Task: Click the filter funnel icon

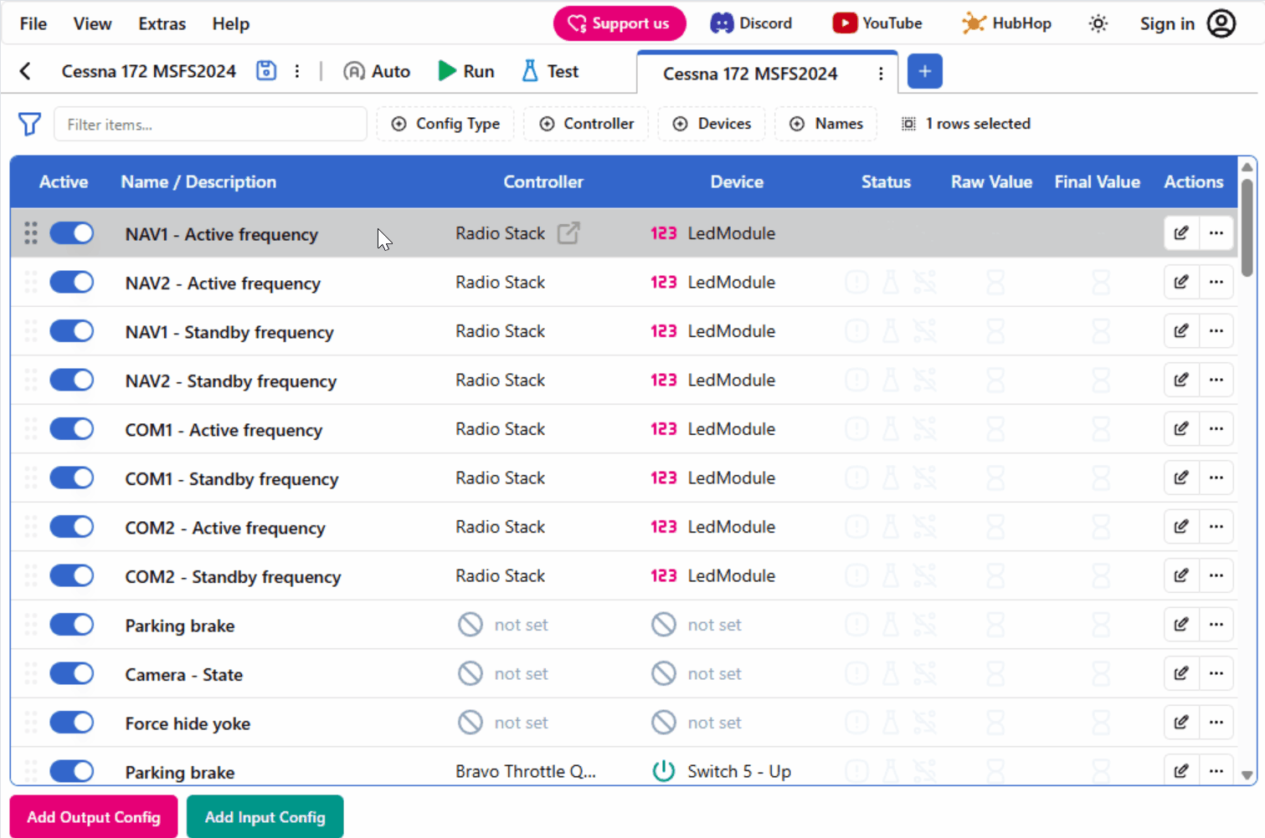Action: [29, 124]
